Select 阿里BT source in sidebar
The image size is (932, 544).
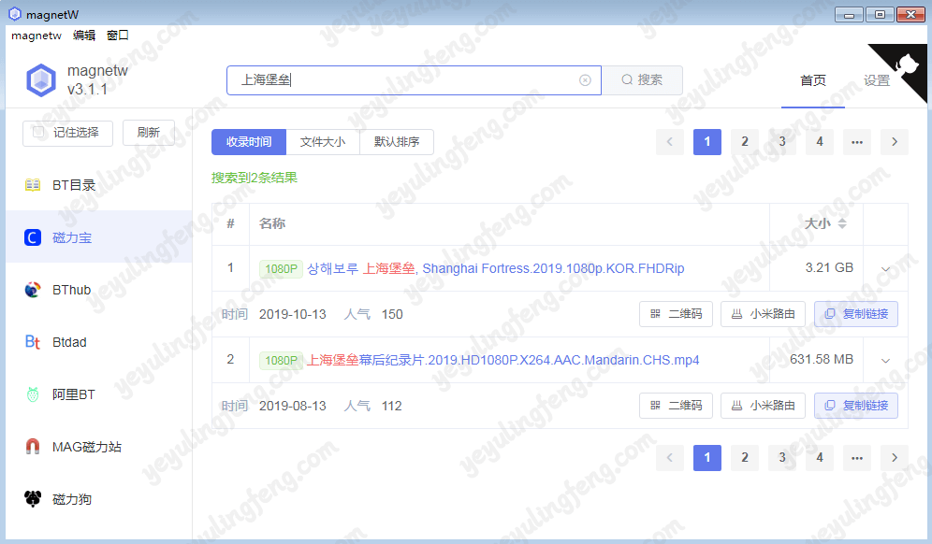click(x=98, y=394)
